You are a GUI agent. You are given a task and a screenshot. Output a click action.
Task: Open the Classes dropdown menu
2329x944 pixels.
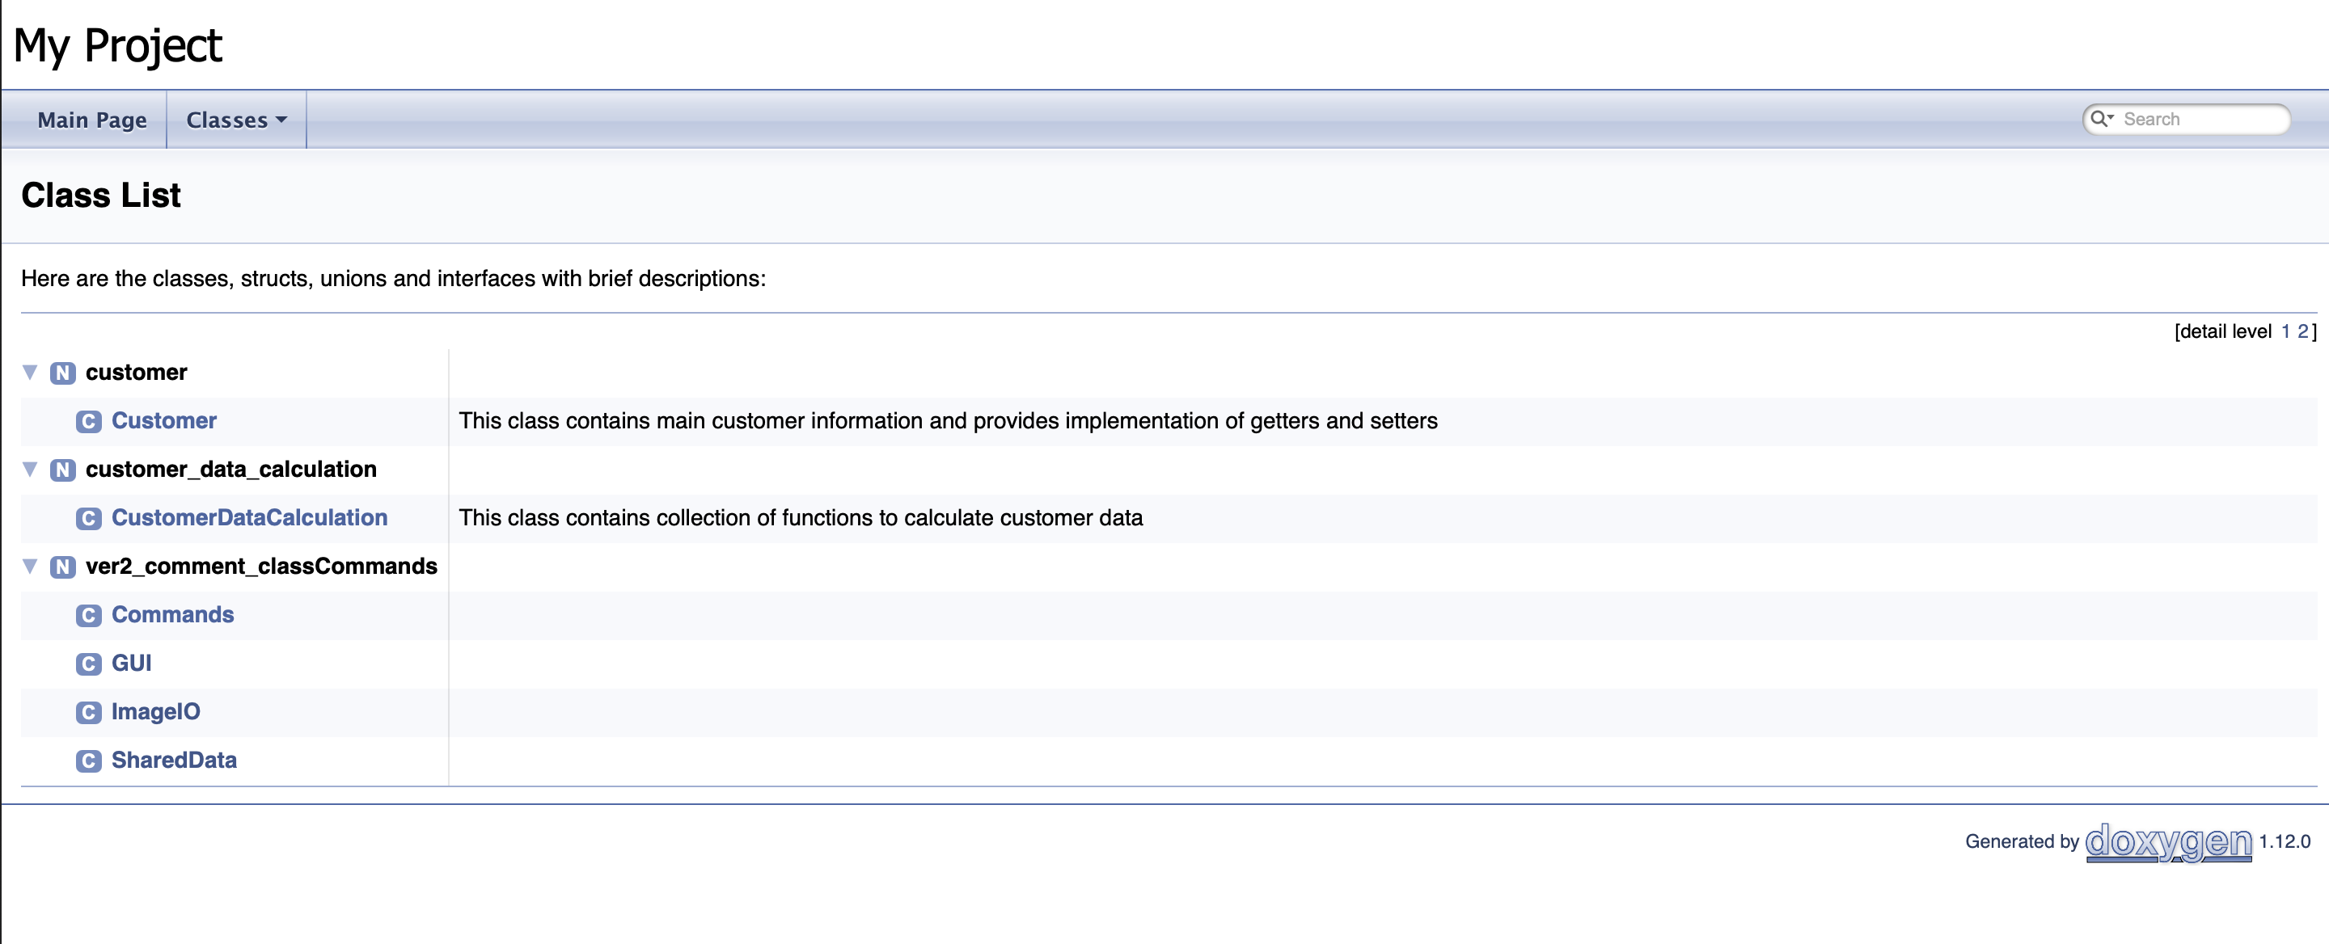coord(237,120)
